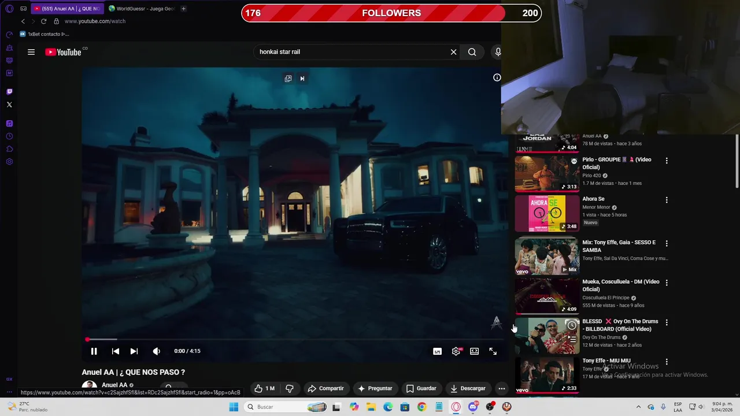
Task: Open the 1xBet contacto bookmark
Action: (45, 34)
